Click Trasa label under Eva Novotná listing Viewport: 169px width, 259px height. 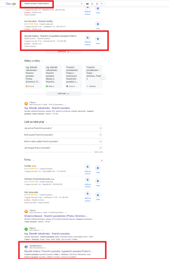(98, 29)
